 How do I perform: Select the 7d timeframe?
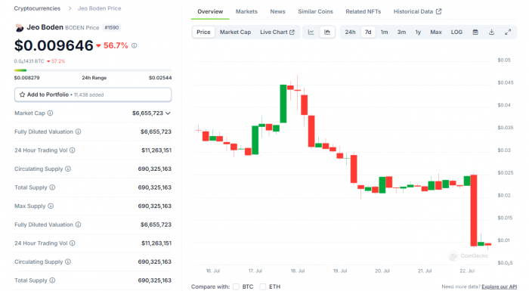pyautogui.click(x=368, y=32)
